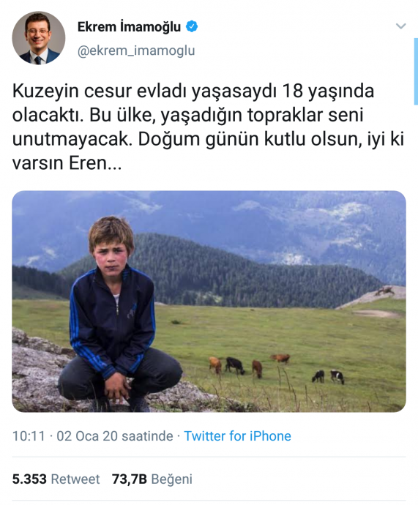Click the @ekrem_imamoglu handle
Viewport: 418px width, 505px height.
(x=136, y=50)
